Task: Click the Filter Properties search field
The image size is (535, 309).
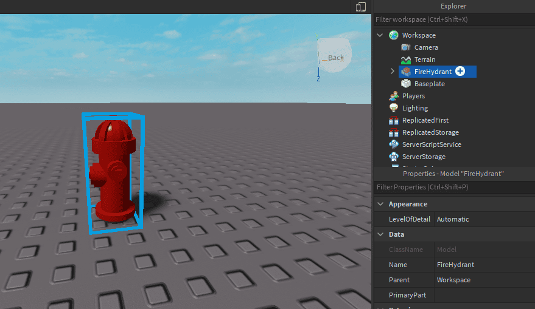Action: 454,187
